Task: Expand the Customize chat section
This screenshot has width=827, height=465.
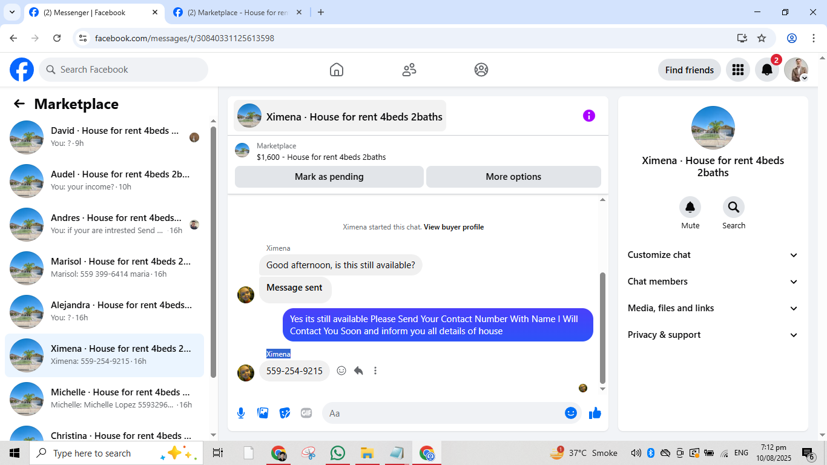Action: click(713, 255)
